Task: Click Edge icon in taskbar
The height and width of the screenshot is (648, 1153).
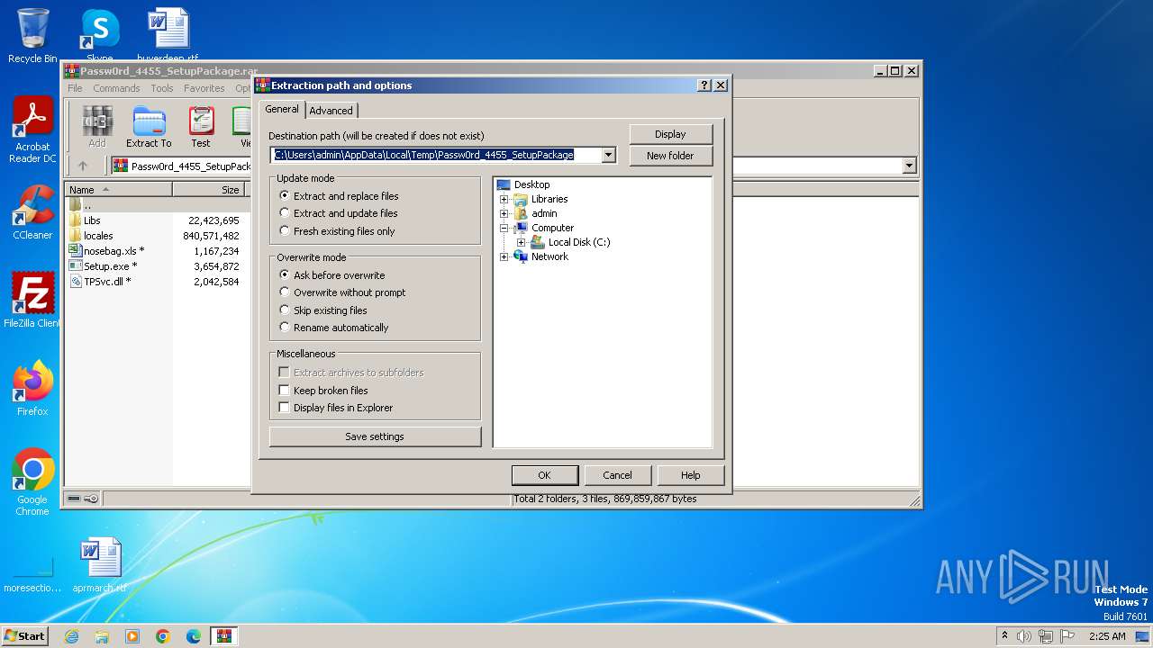Action: pyautogui.click(x=194, y=636)
